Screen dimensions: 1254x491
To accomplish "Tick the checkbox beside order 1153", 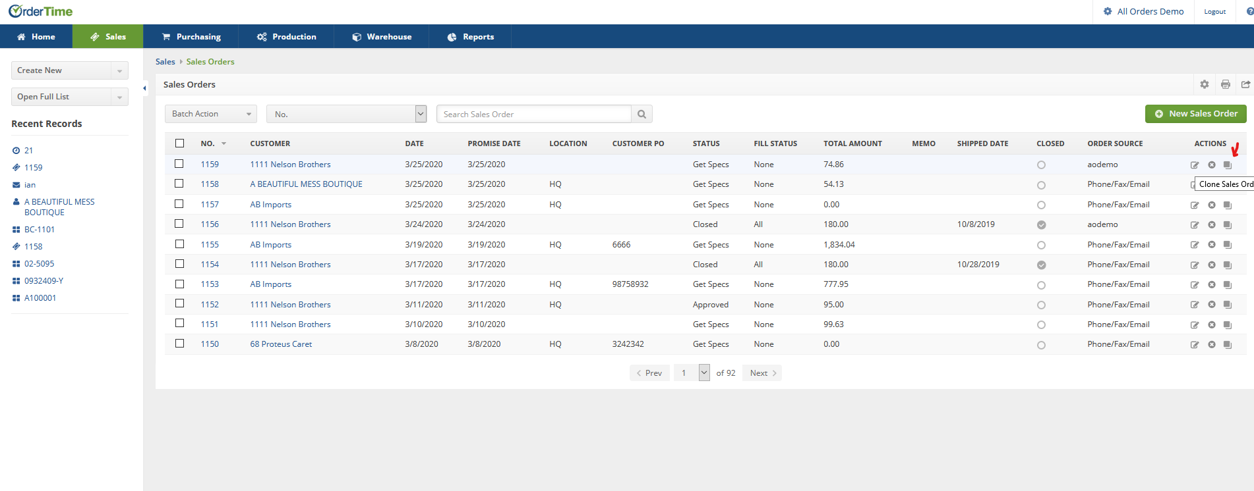I will pyautogui.click(x=179, y=284).
